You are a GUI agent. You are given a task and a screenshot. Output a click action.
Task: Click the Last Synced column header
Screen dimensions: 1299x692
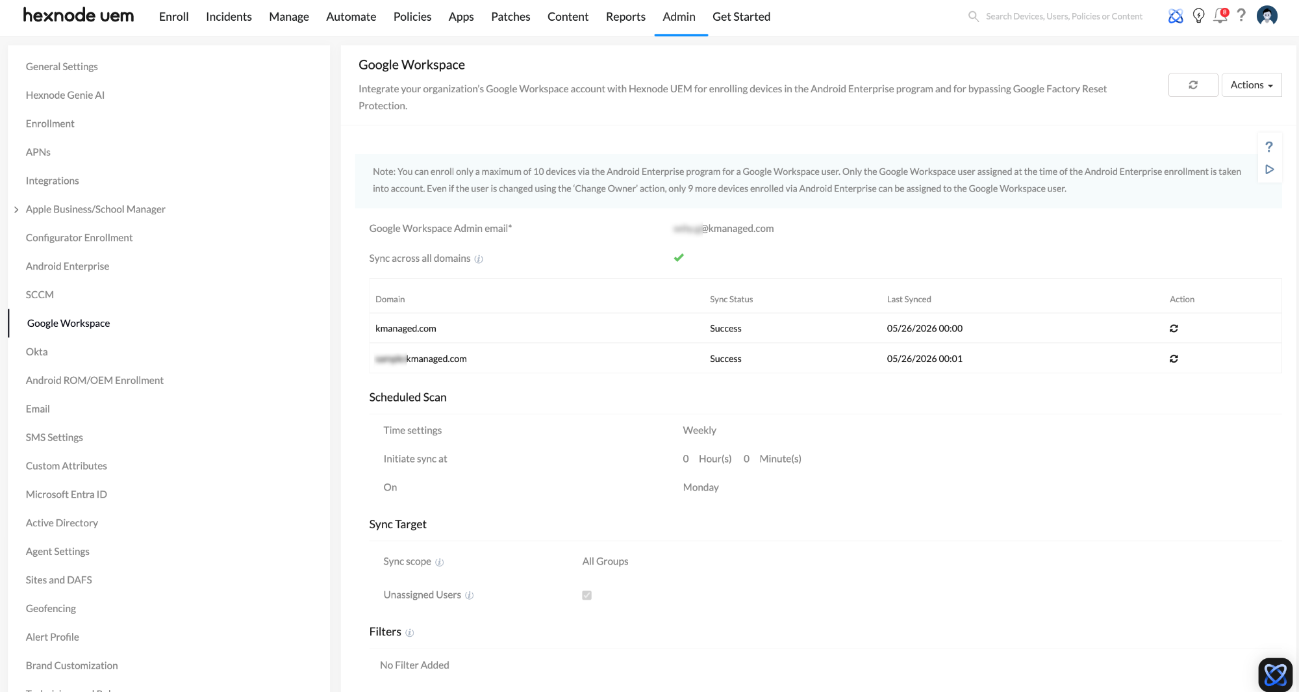(909, 300)
